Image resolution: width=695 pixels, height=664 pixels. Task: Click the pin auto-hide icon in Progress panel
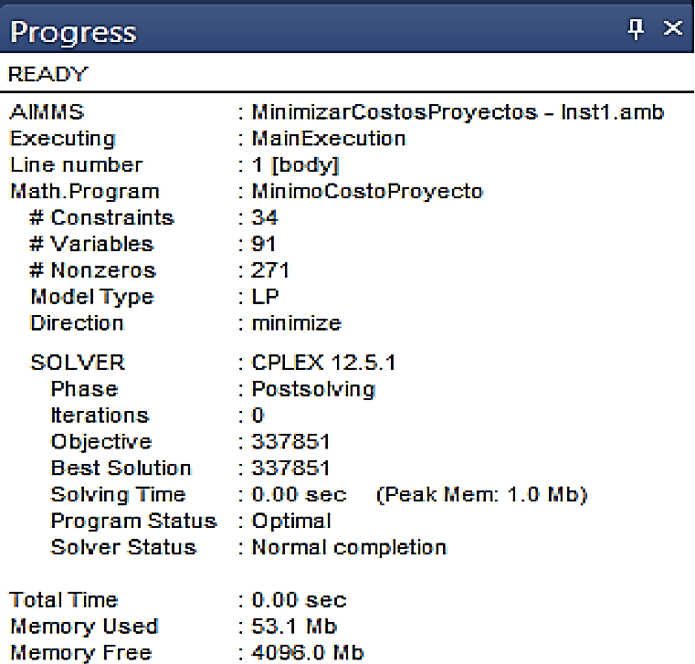click(x=637, y=29)
